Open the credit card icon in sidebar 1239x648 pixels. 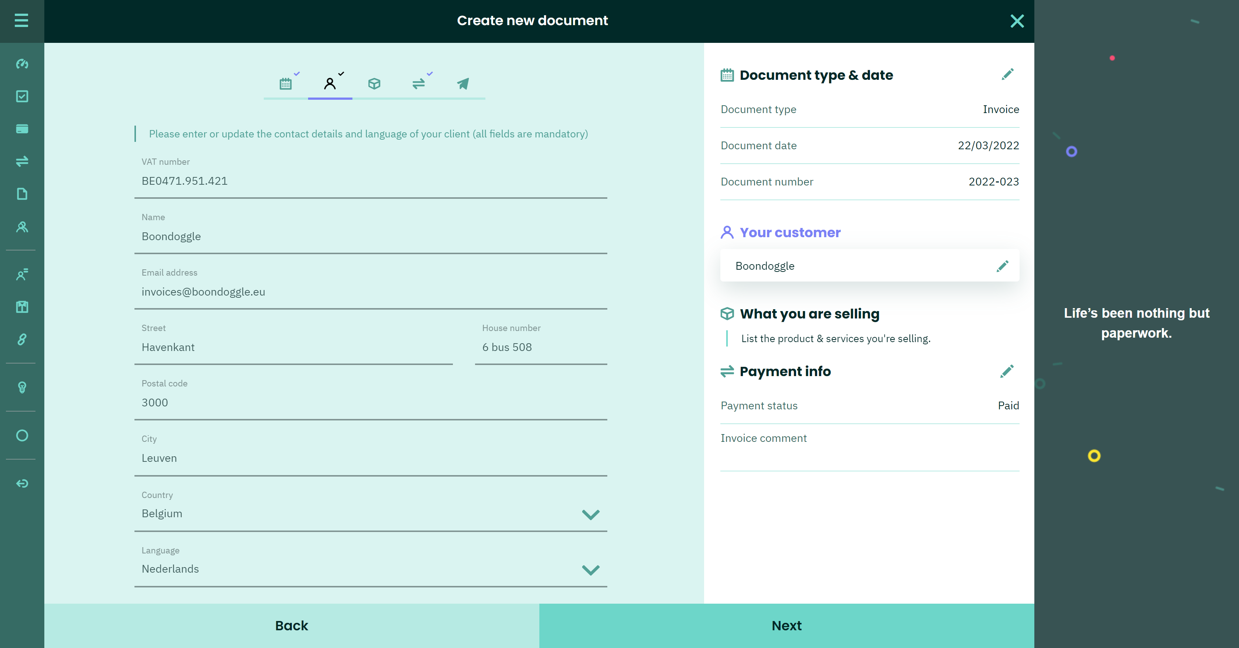tap(22, 129)
